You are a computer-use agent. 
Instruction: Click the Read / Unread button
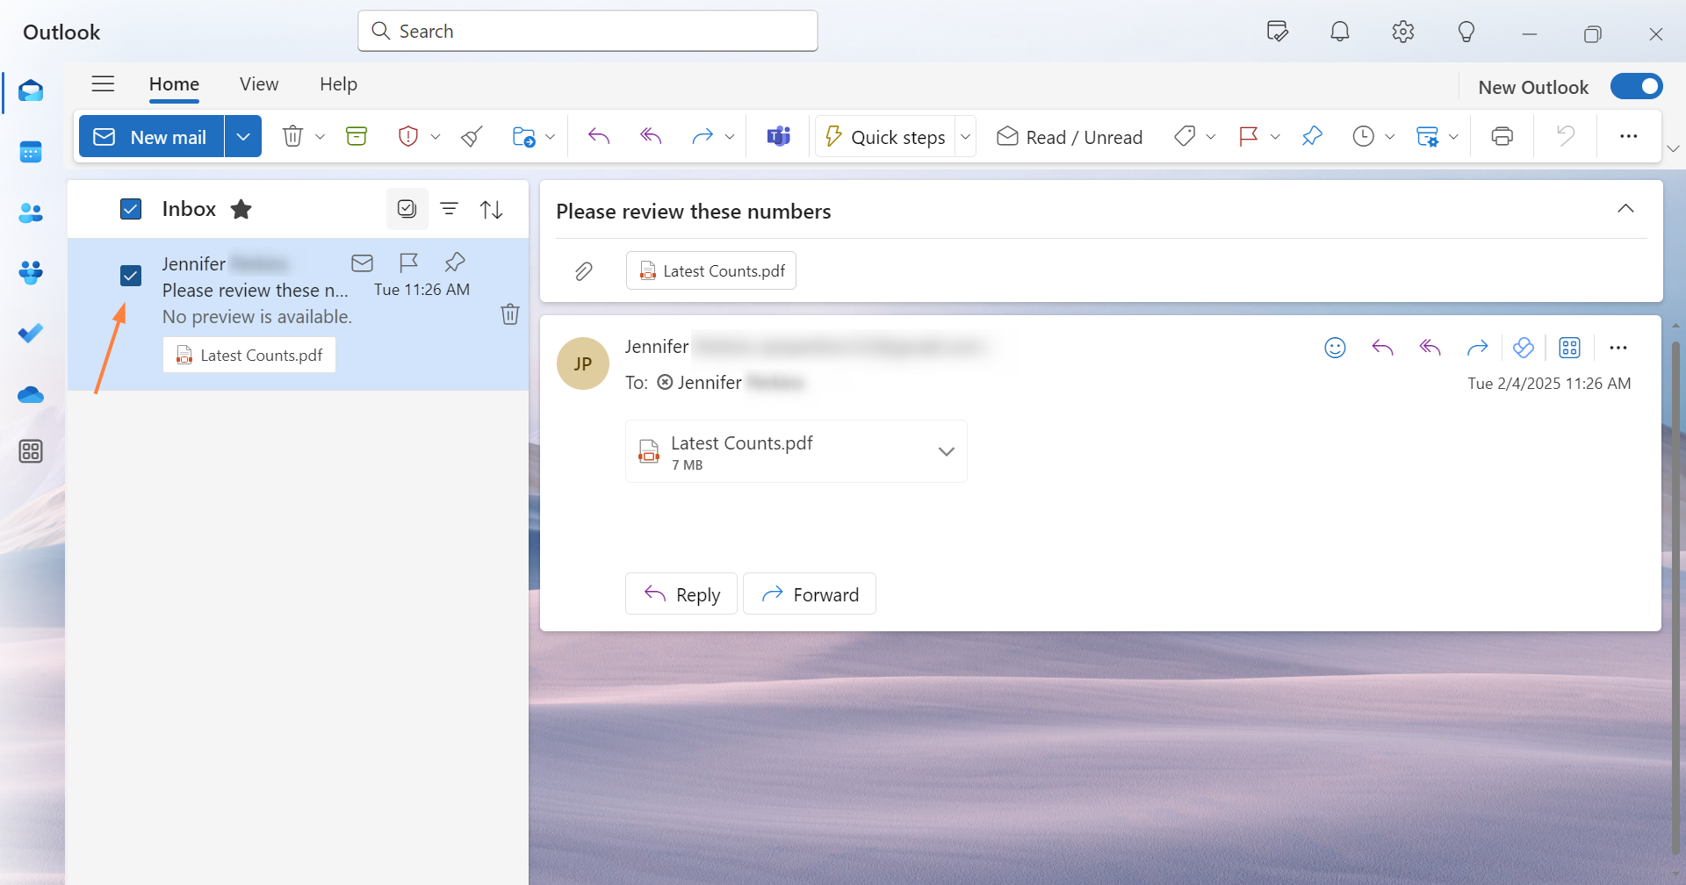coord(1070,137)
